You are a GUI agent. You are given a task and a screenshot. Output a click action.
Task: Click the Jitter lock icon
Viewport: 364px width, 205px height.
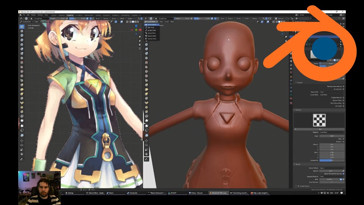[x=341, y=179]
